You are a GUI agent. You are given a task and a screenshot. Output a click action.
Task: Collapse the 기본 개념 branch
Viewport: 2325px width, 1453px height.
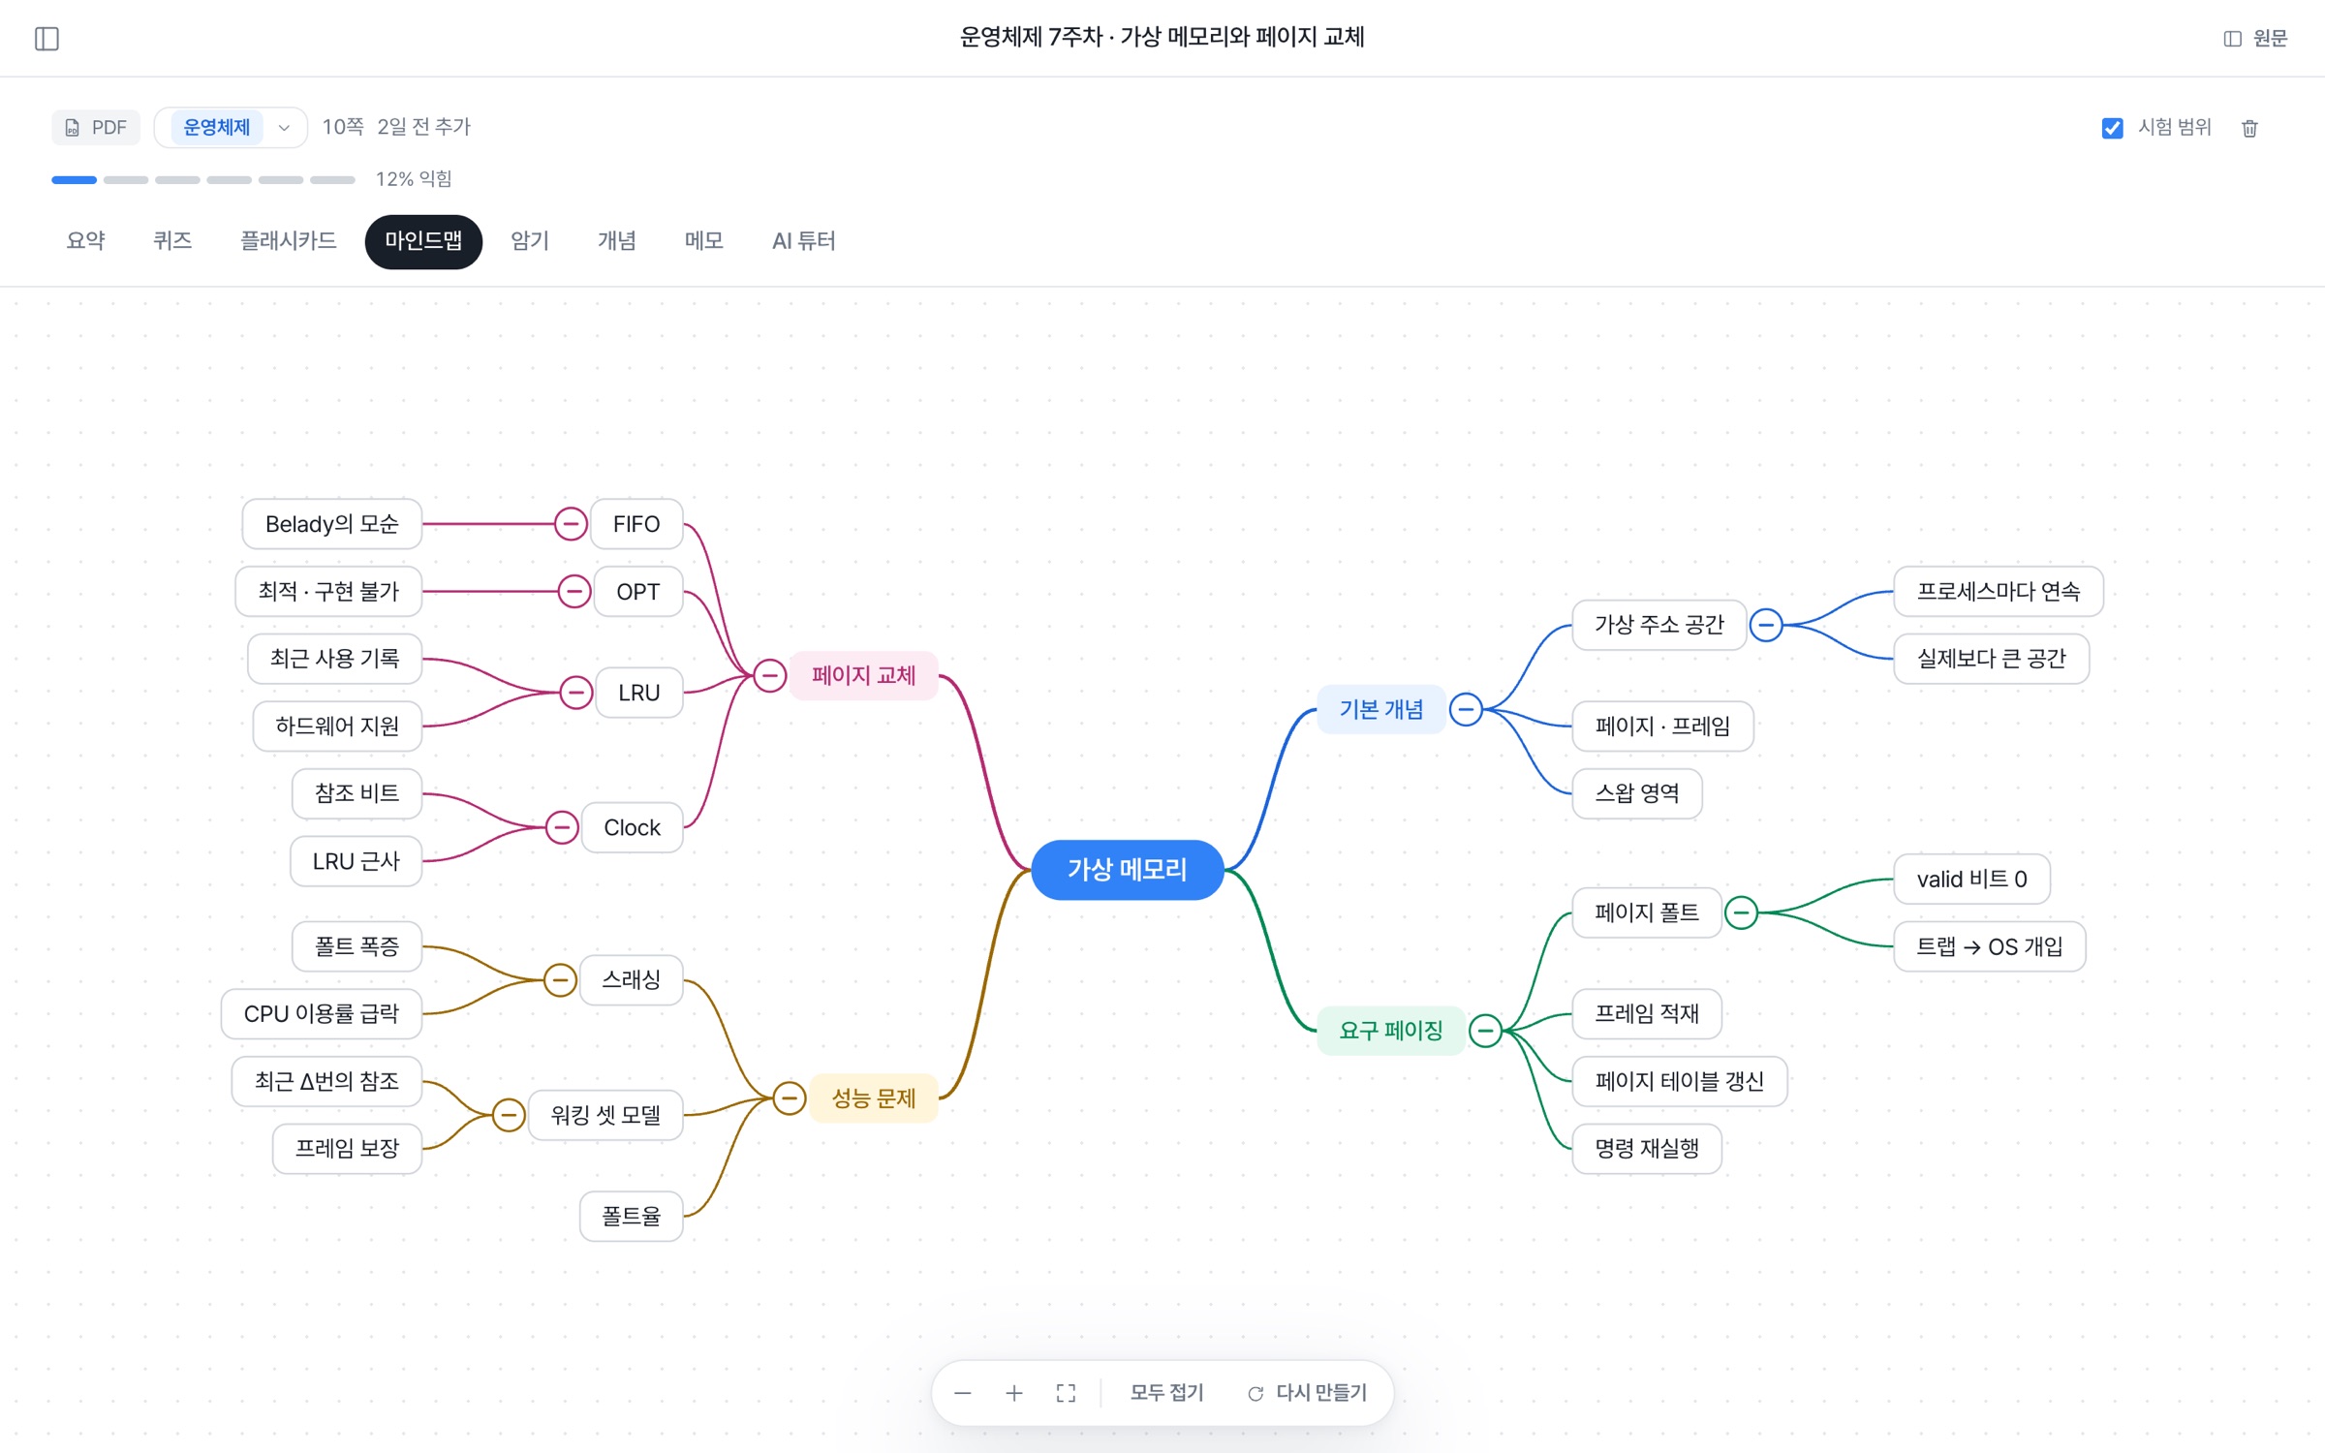coord(1466,709)
